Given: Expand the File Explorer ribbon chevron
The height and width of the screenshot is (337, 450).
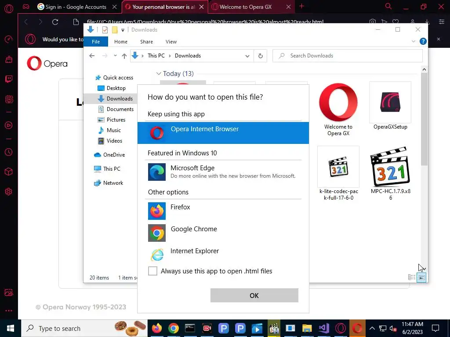Looking at the screenshot, I should coord(413,42).
